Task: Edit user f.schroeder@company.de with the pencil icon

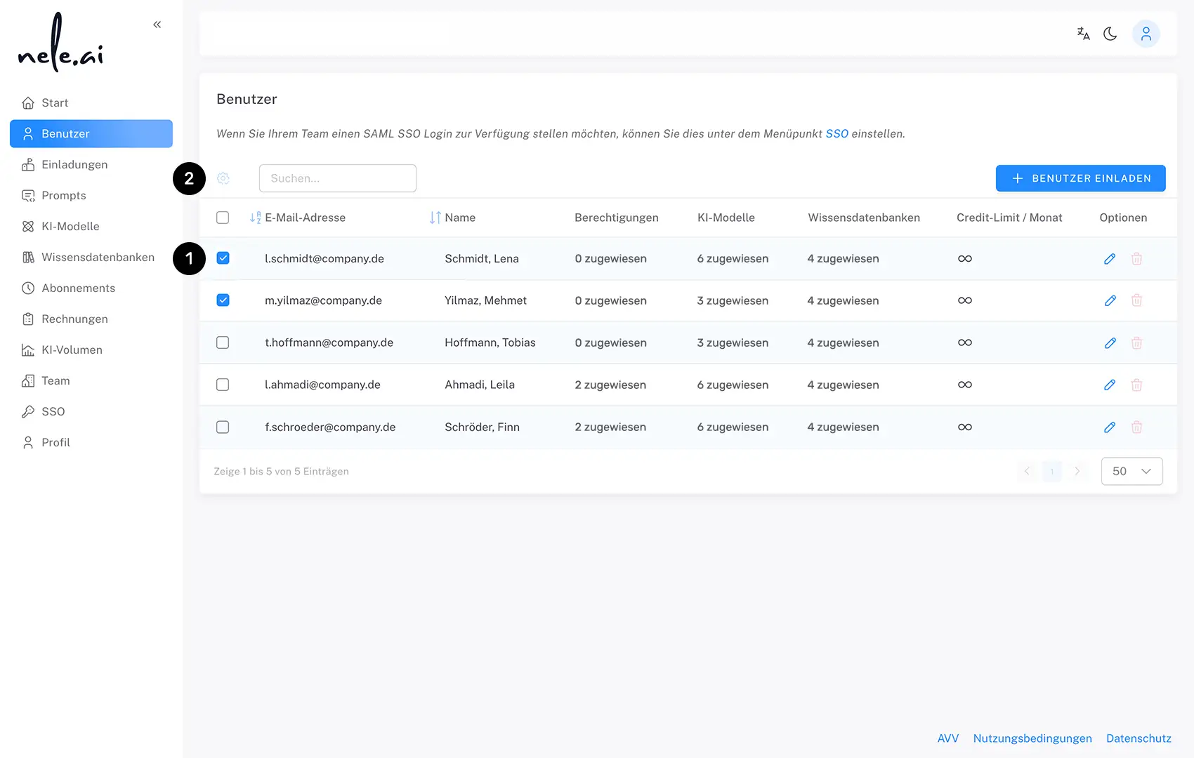Action: (x=1110, y=427)
